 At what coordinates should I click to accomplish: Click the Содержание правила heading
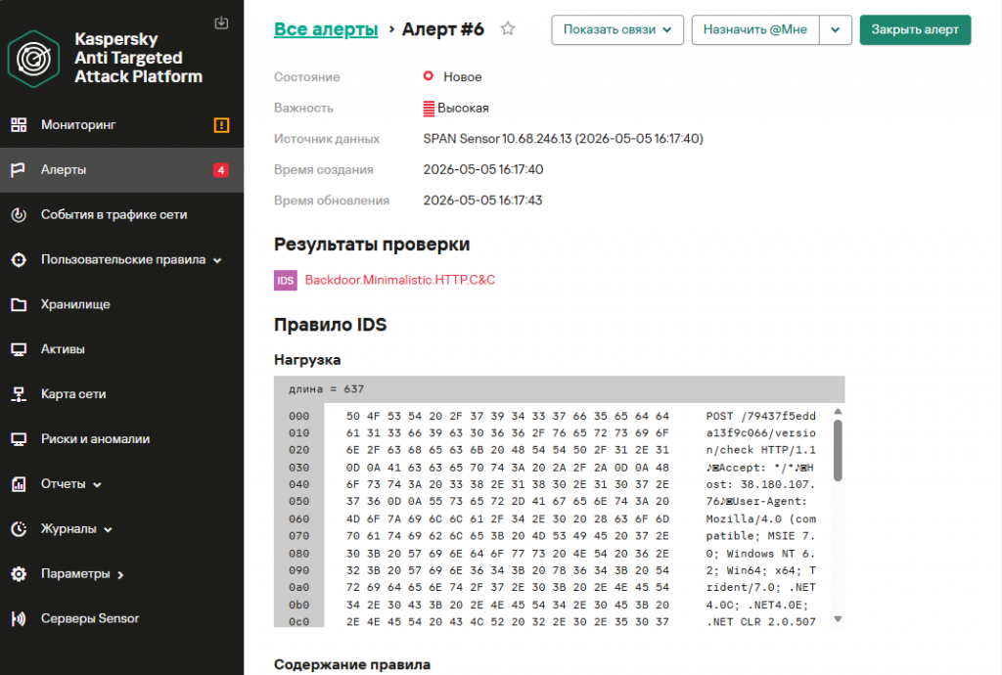[352, 665]
